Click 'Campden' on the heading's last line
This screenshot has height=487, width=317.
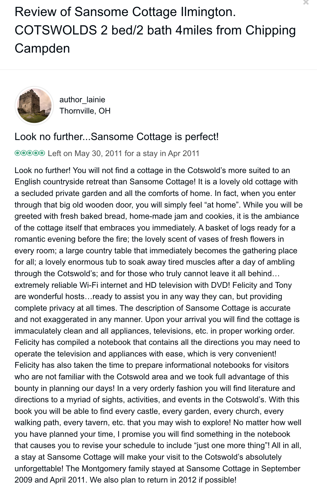tap(42, 48)
